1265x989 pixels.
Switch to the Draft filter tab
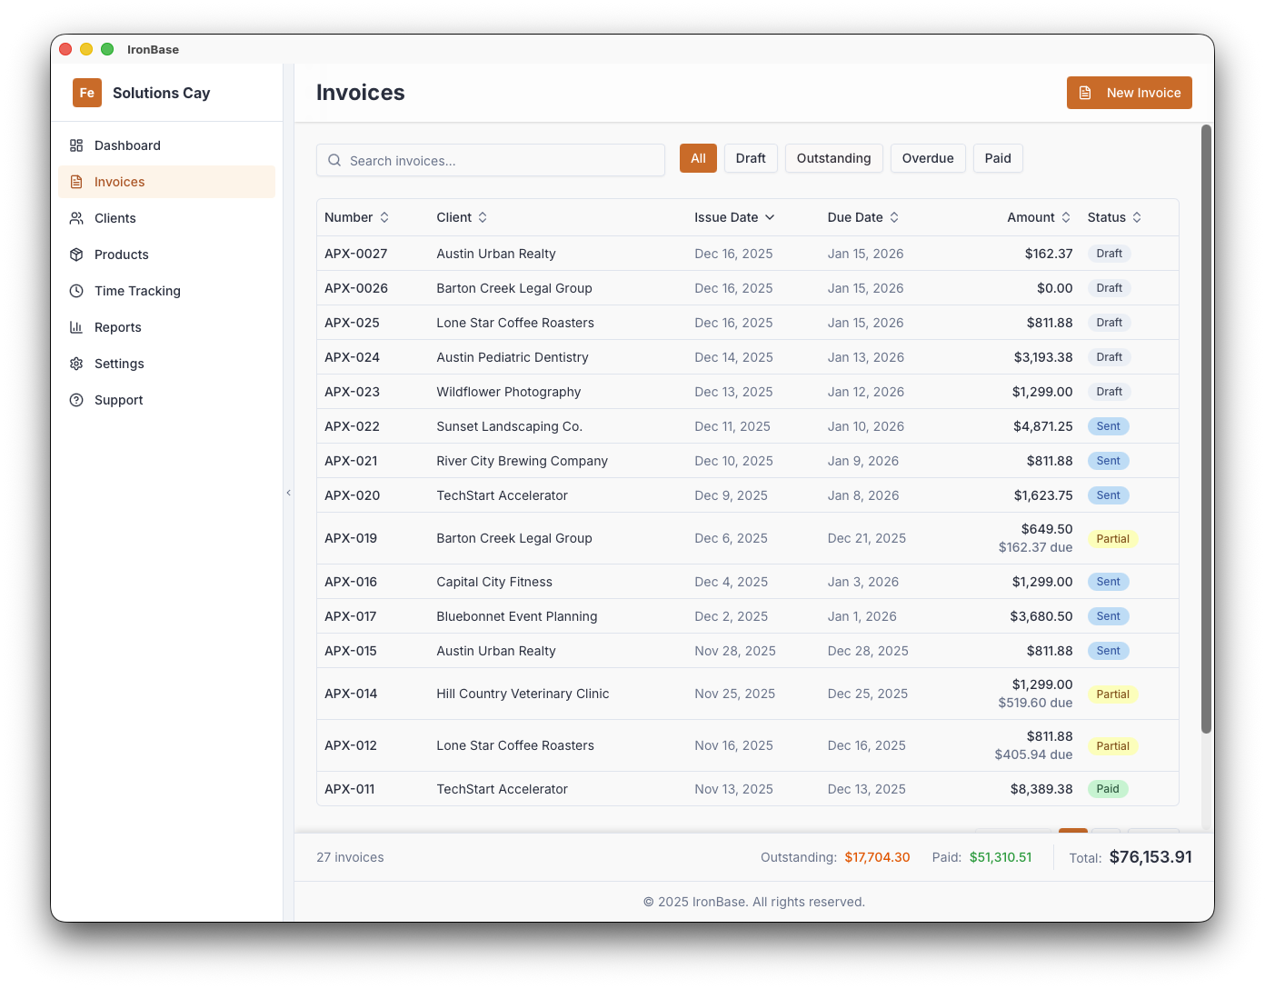point(751,157)
